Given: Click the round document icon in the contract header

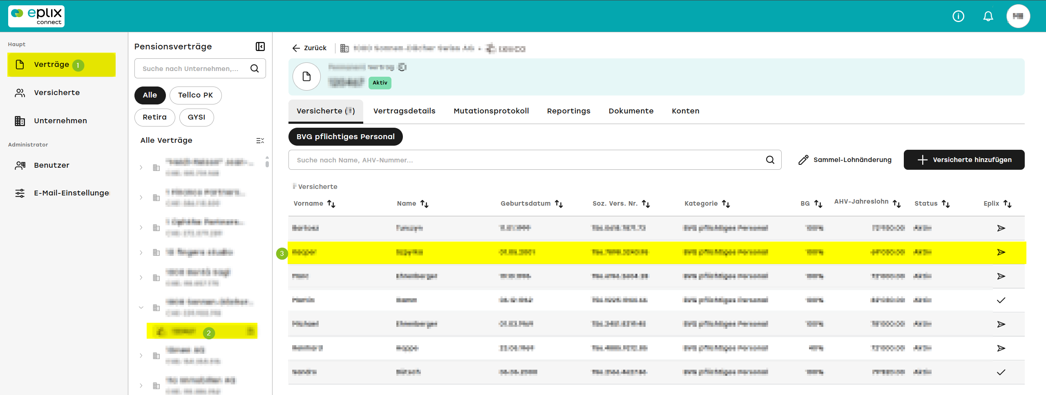Looking at the screenshot, I should [306, 77].
